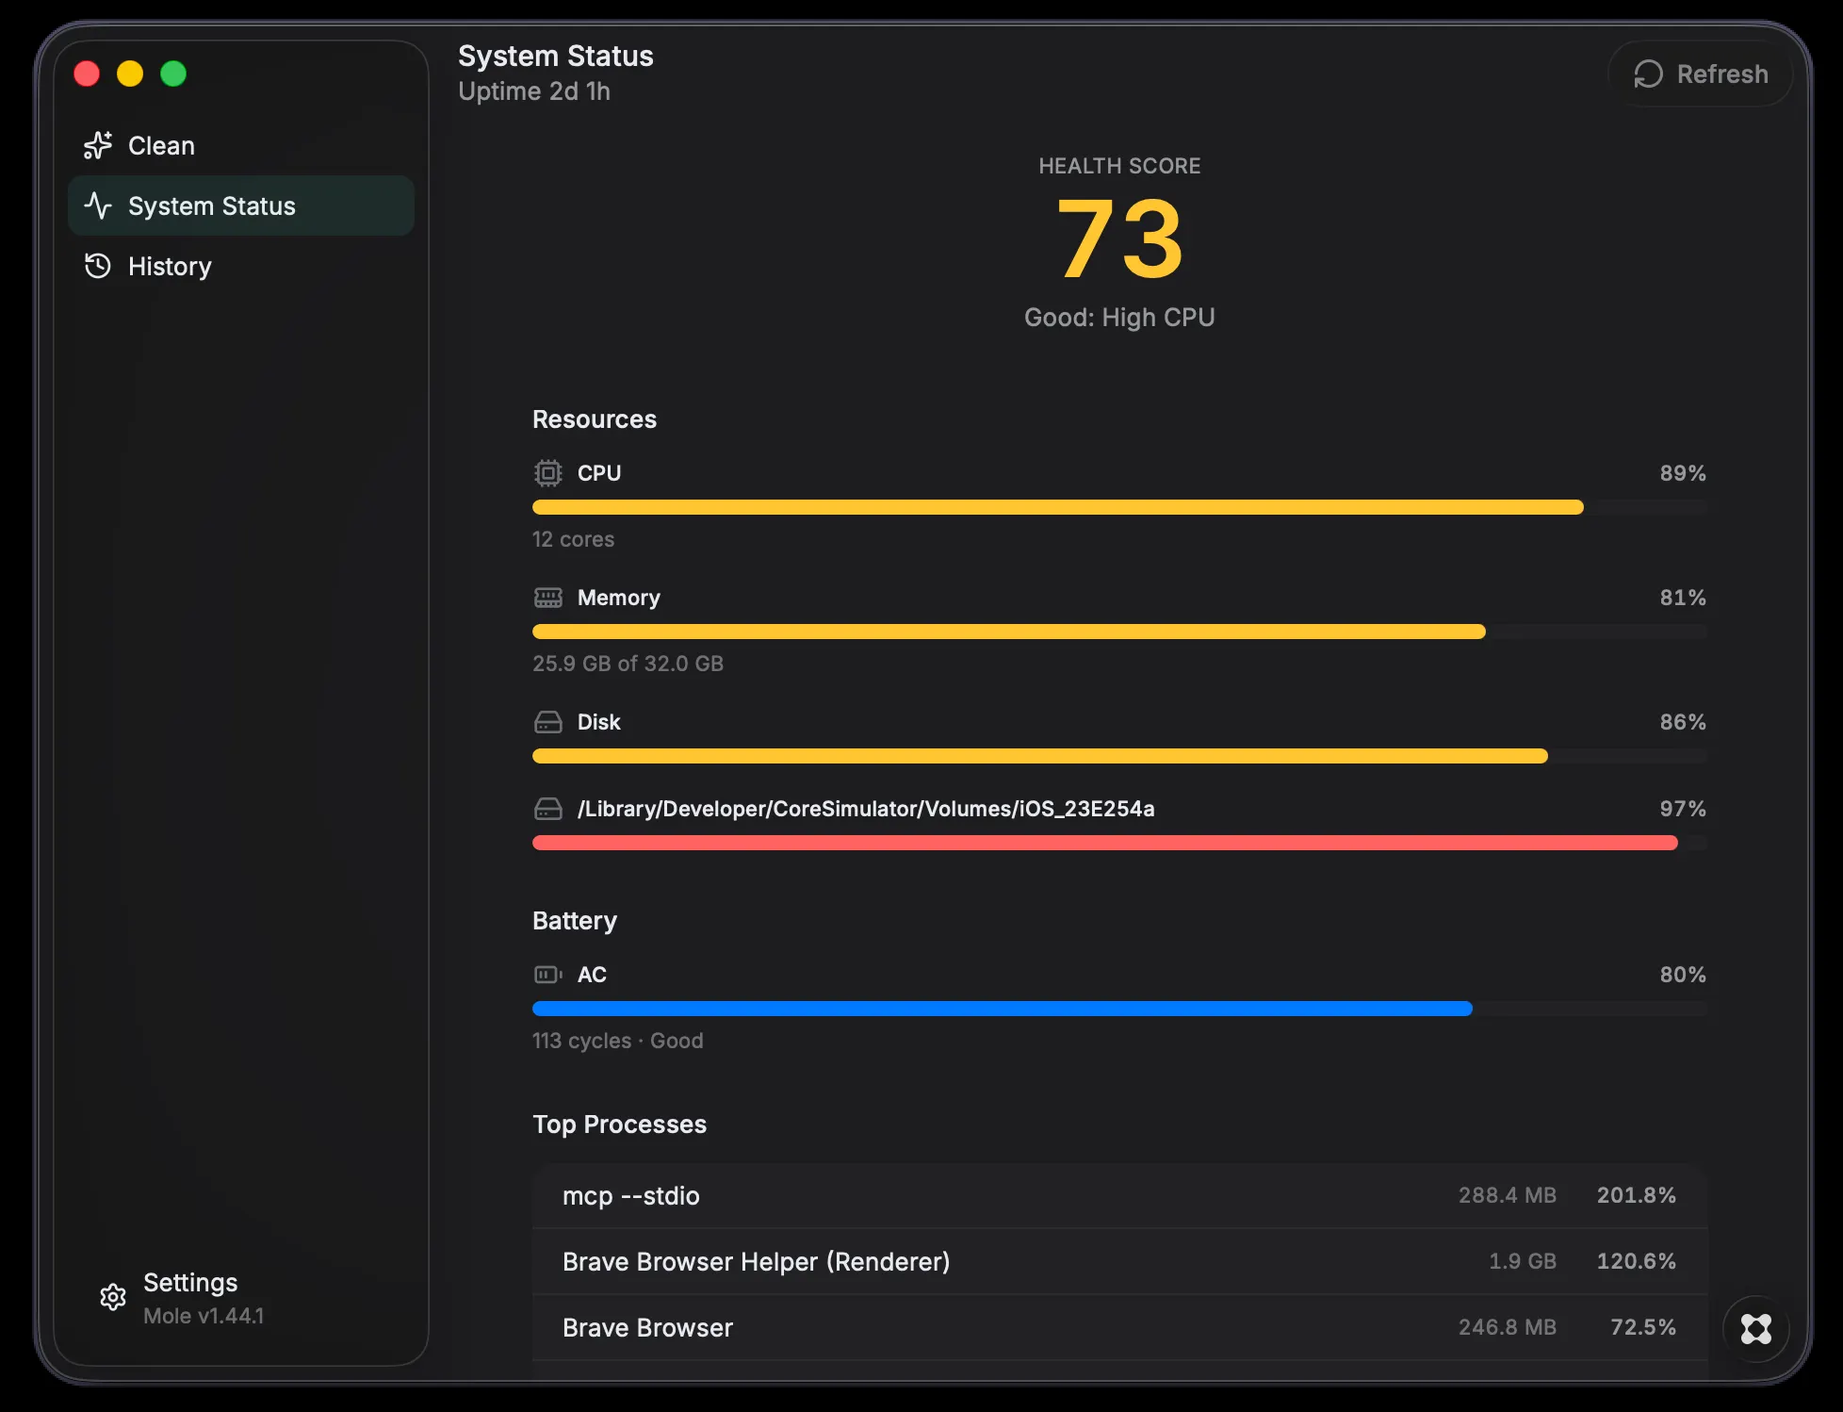This screenshot has height=1412, width=1843.
Task: Click the round floating button at bottom right
Action: coord(1756,1329)
